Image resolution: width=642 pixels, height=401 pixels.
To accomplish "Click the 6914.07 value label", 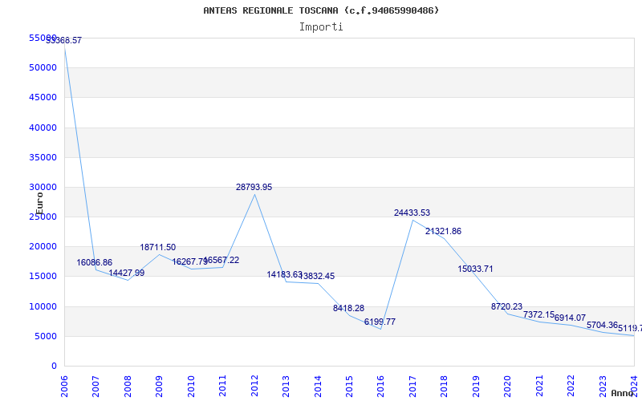I will coord(570,318).
